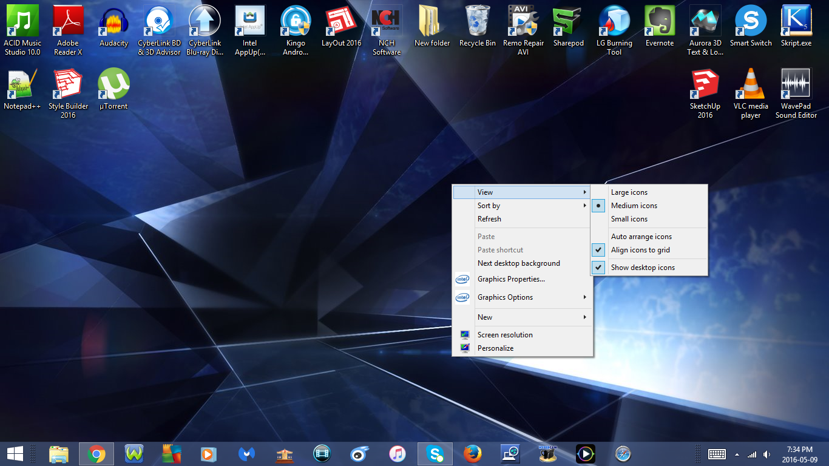Viewport: 829px width, 466px height.
Task: Select the Sharepod desktop icon
Action: click(x=569, y=27)
